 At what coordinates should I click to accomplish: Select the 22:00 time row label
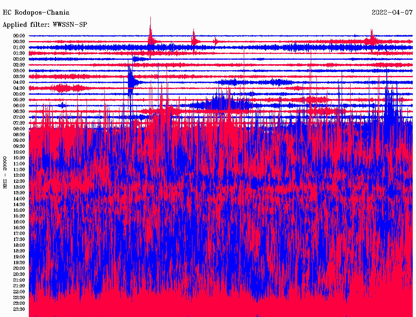point(19,292)
